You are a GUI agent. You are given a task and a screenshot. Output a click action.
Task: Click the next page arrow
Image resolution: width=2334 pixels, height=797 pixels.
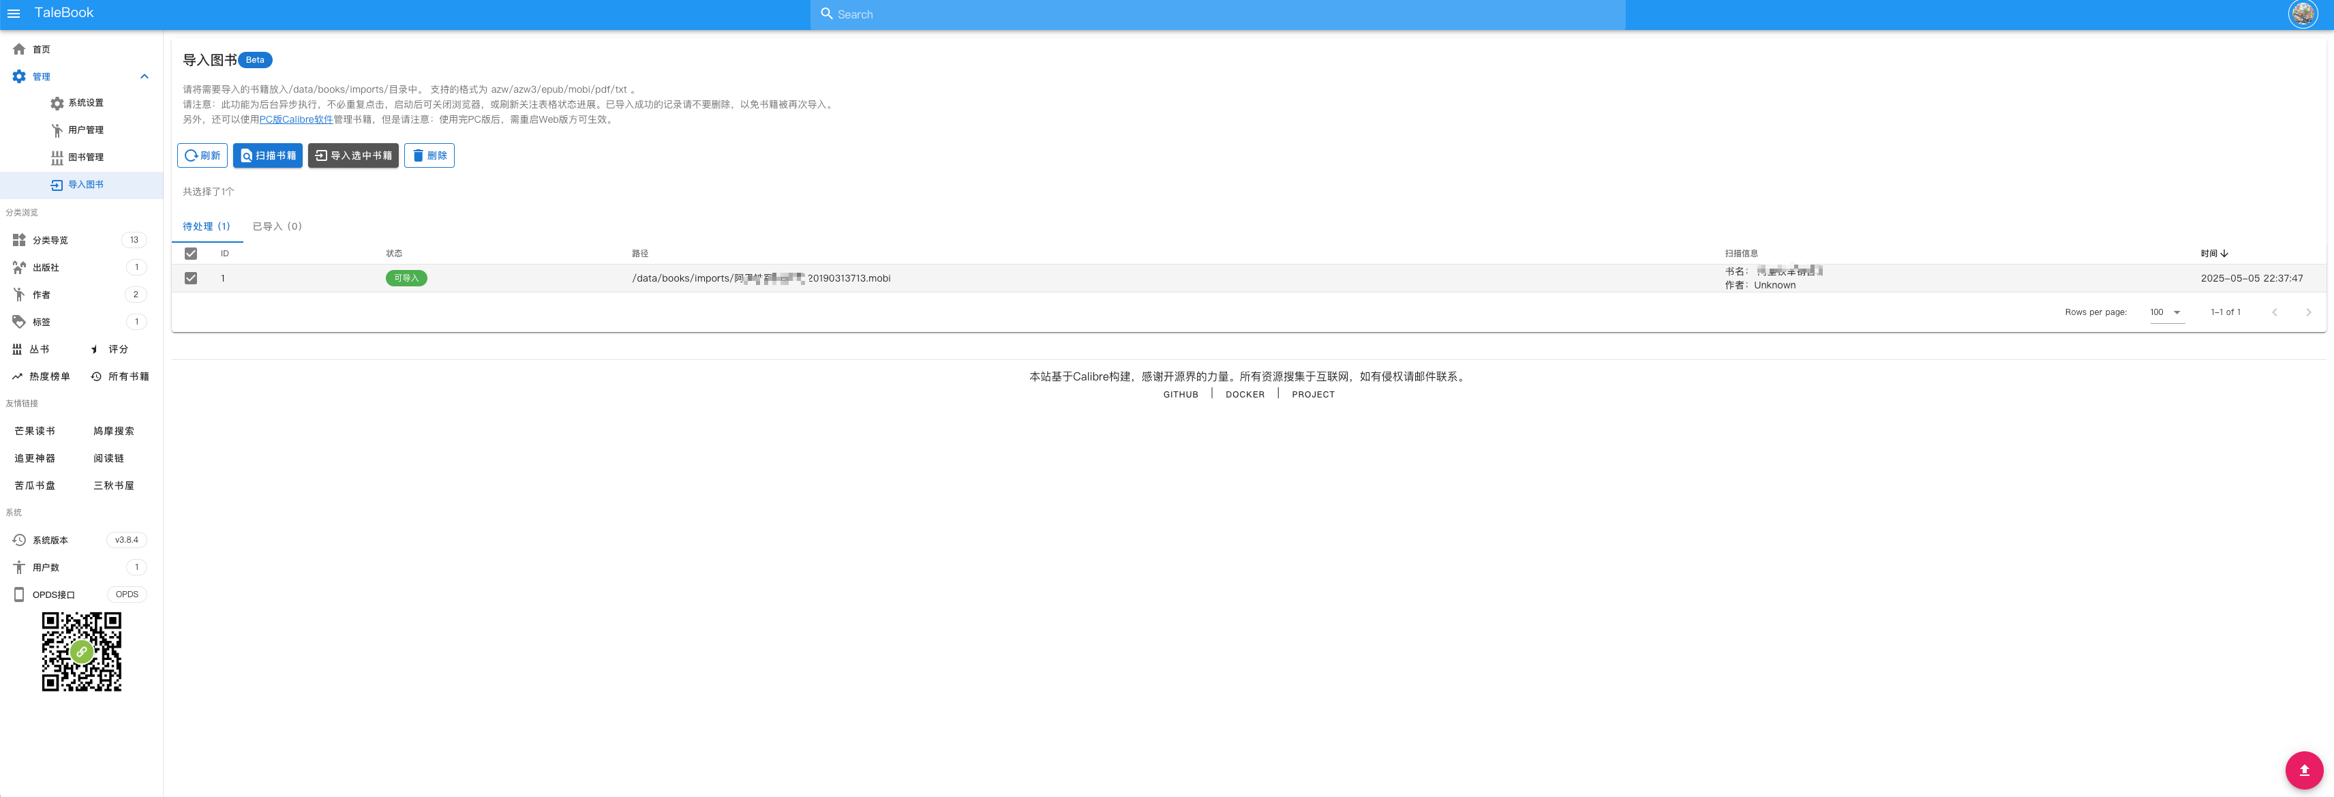(2307, 312)
